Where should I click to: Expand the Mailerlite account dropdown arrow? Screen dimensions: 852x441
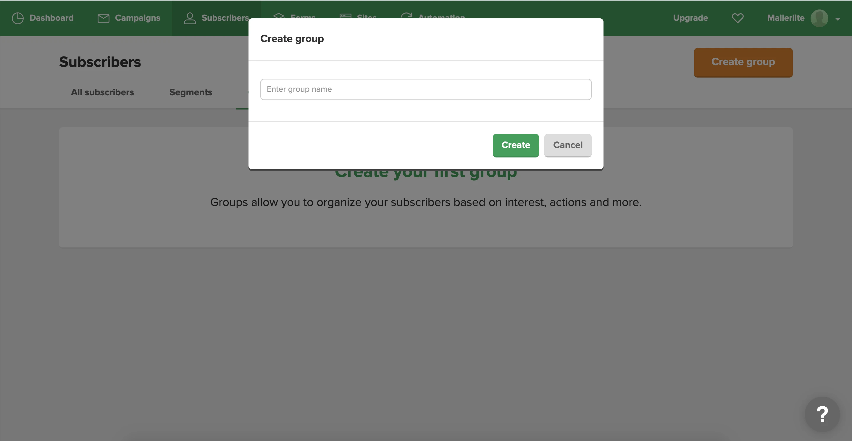click(x=838, y=19)
